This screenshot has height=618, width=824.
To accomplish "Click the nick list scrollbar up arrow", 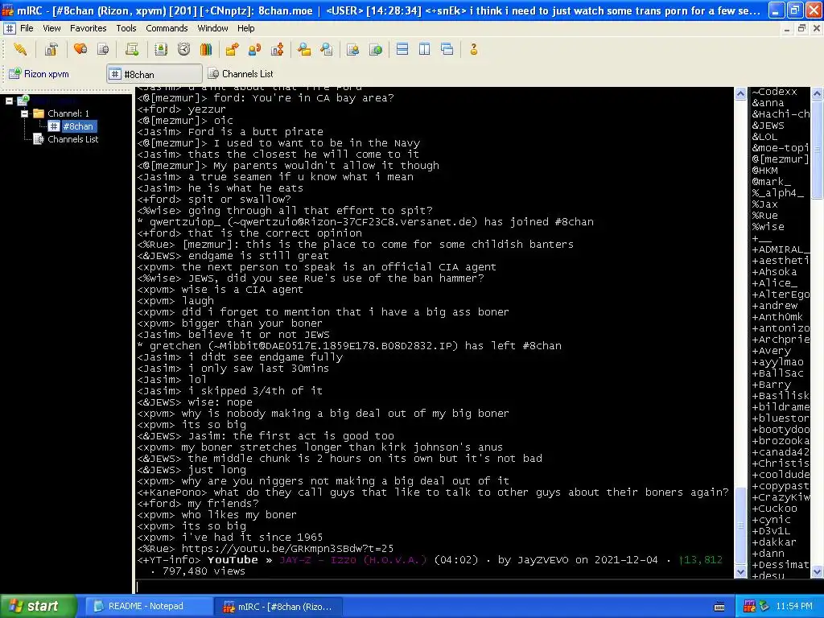I will [818, 93].
